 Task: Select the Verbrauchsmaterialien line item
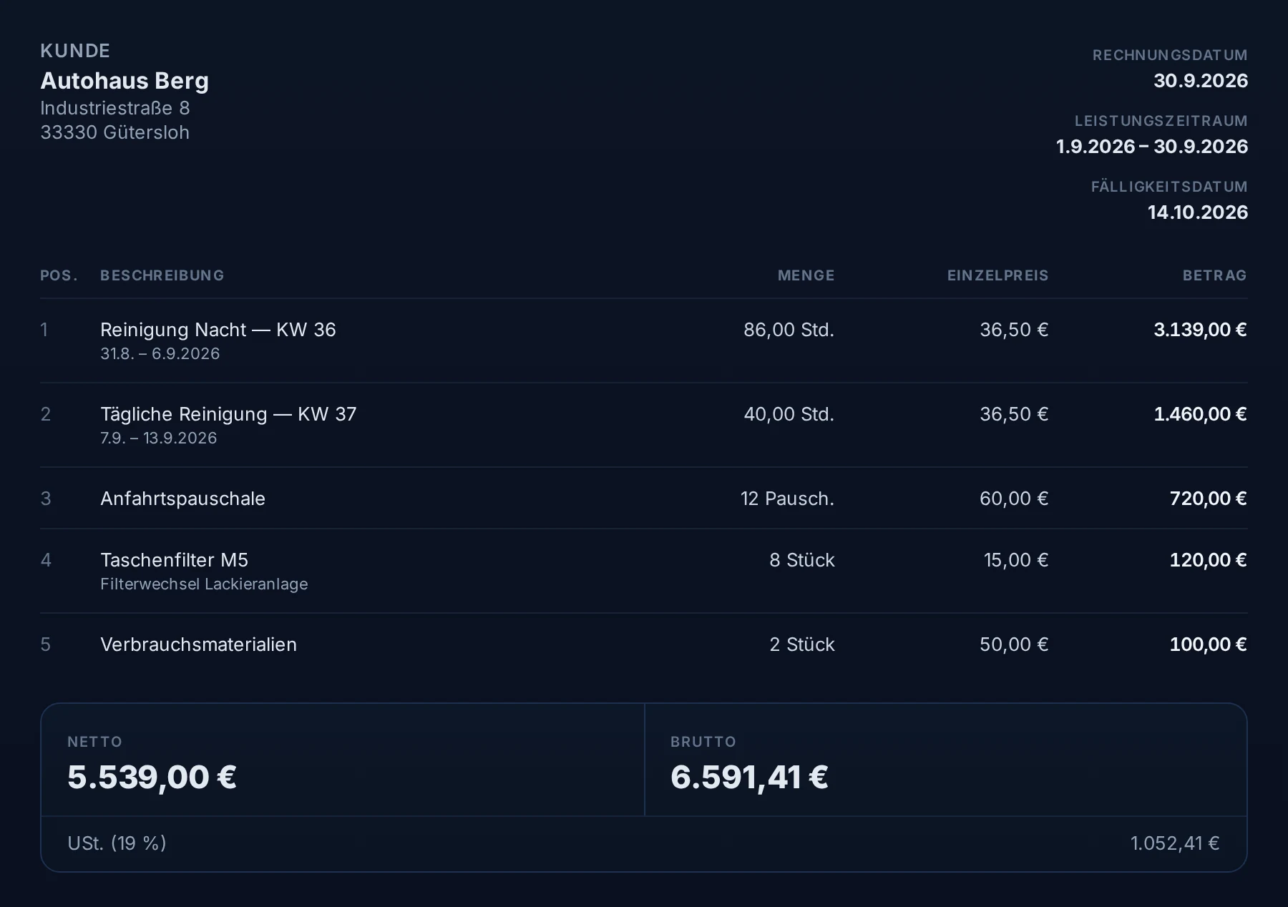(644, 644)
